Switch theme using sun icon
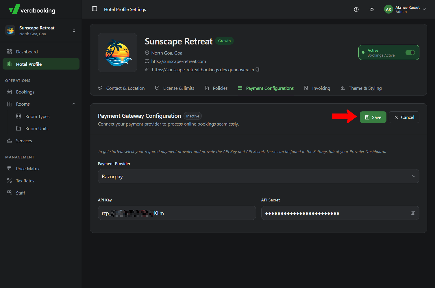The width and height of the screenshot is (435, 288). point(372,10)
